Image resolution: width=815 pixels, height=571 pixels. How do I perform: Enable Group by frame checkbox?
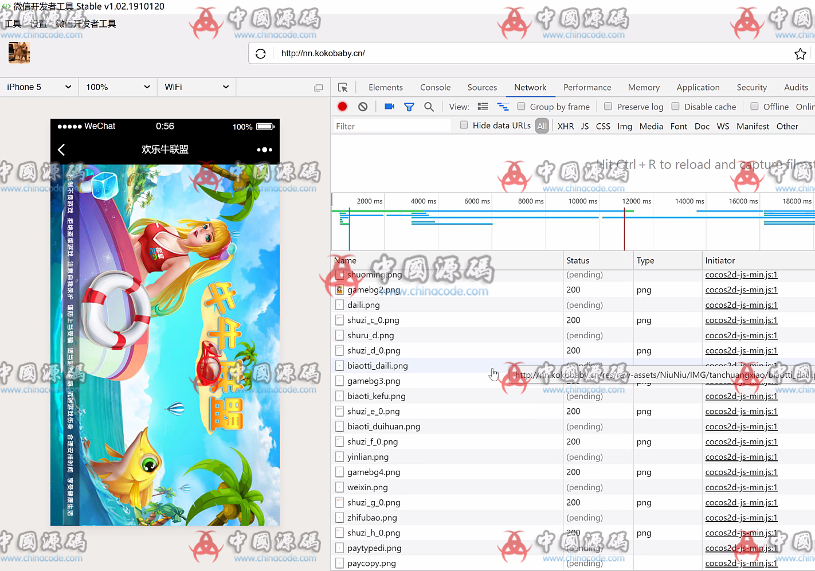pos(521,106)
